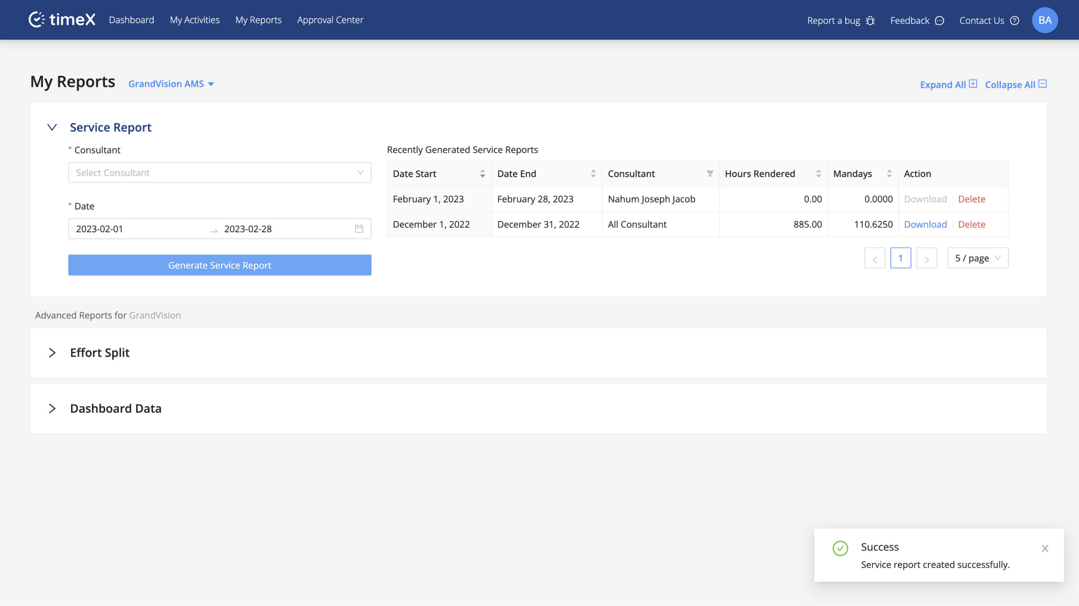Screen dimensions: 1079x606
Task: Open the GrandVision AMS project dropdown
Action: click(171, 84)
